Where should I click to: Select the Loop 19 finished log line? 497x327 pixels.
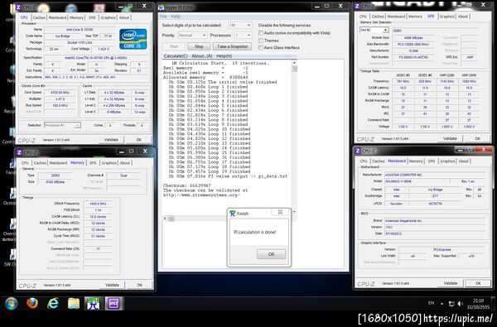point(210,171)
